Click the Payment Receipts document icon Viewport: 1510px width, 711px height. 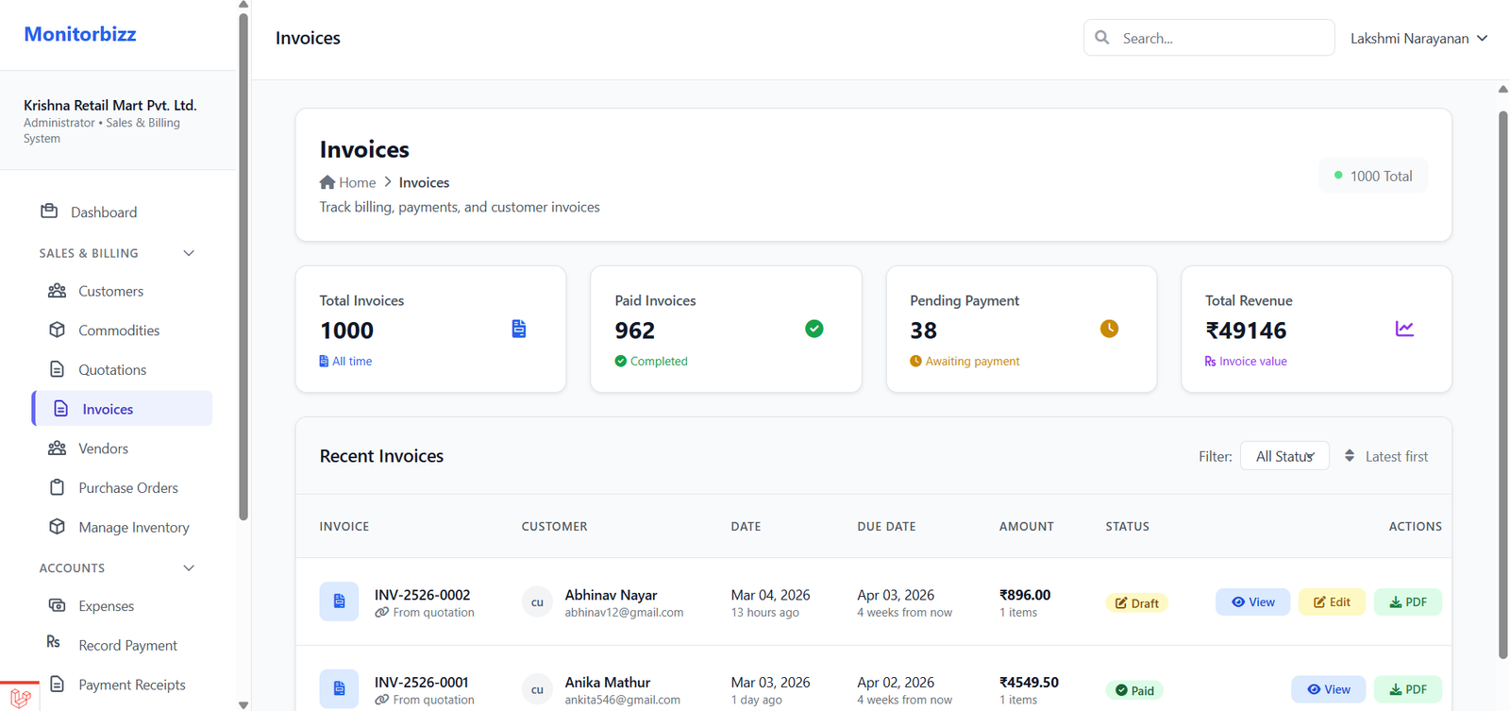(x=57, y=685)
